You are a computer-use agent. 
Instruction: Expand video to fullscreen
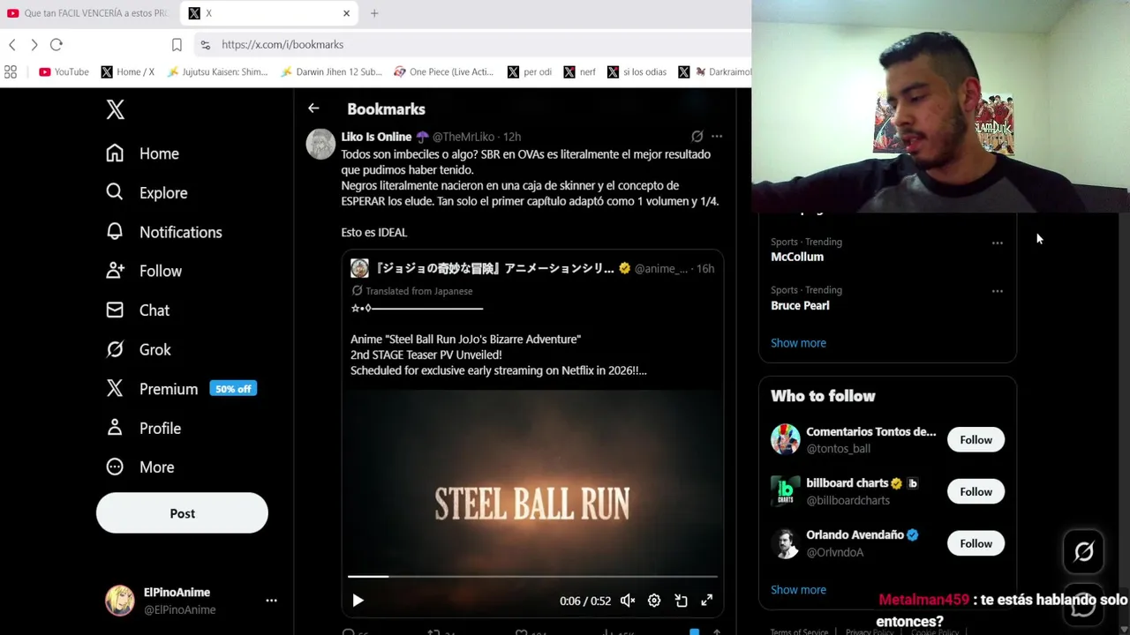tap(707, 601)
